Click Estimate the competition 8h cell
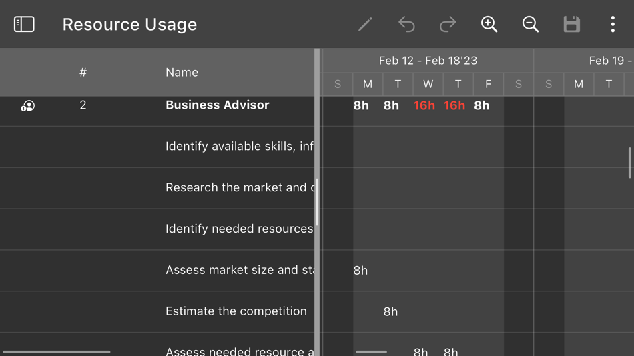This screenshot has width=634, height=356. click(x=390, y=311)
